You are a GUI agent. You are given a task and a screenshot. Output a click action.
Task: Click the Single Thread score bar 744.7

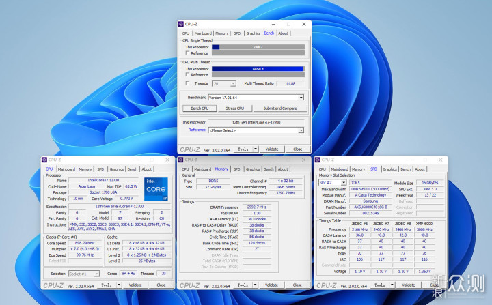pyautogui.click(x=258, y=47)
